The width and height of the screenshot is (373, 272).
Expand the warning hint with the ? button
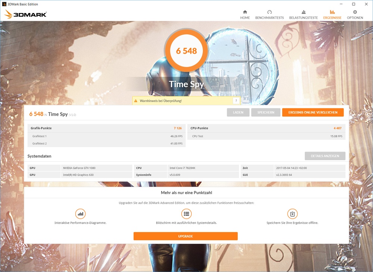tap(236, 101)
